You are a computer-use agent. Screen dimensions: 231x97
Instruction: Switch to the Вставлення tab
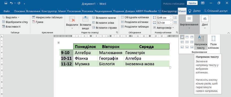[x=33, y=11]
